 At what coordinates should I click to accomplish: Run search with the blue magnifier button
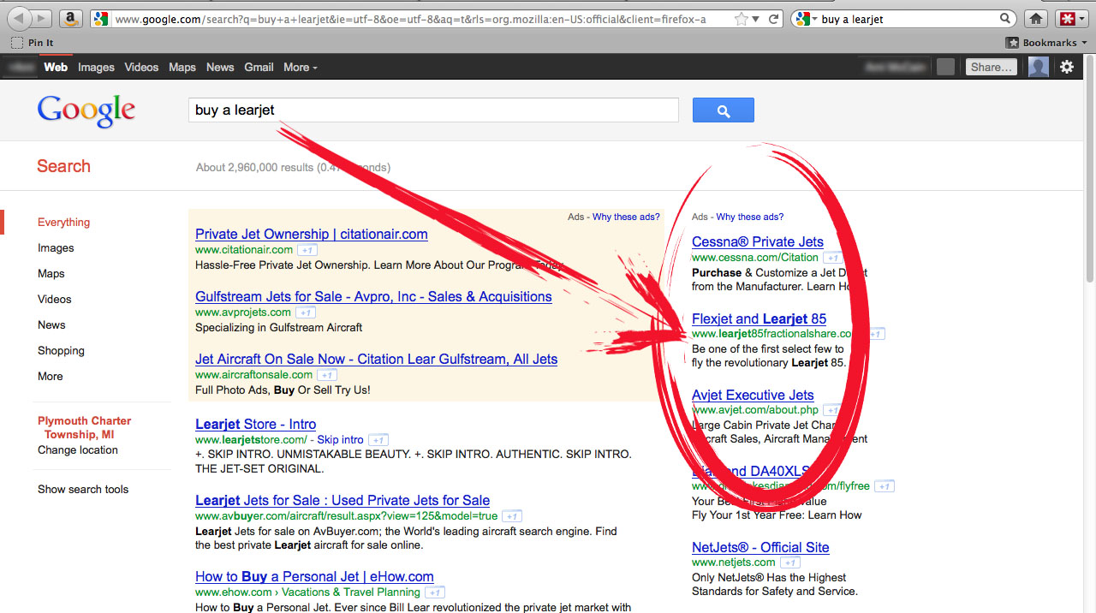coord(724,110)
